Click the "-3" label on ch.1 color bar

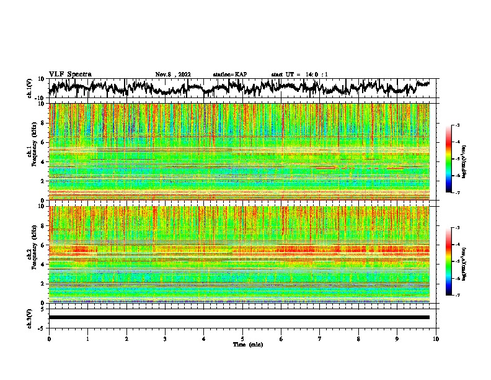(x=458, y=125)
